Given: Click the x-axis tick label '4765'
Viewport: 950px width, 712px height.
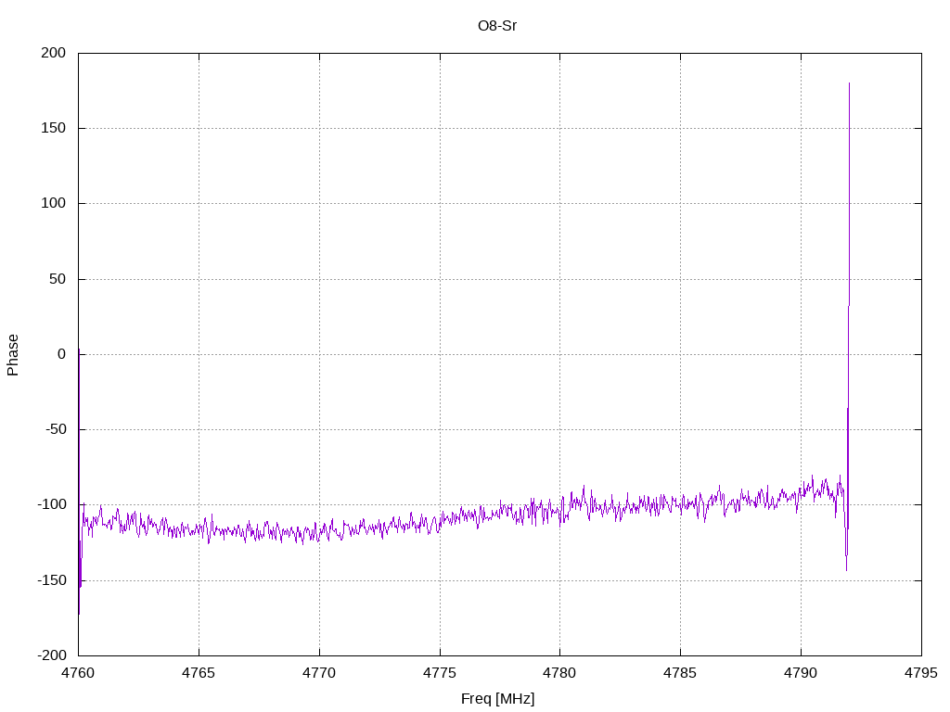Looking at the screenshot, I should tap(199, 673).
